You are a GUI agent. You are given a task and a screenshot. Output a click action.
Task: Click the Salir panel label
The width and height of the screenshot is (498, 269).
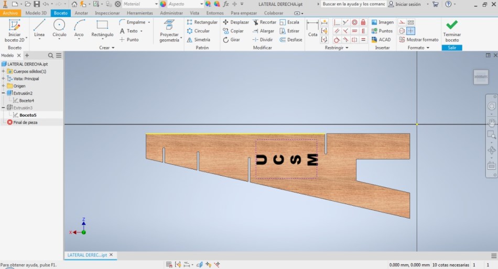coord(452,48)
